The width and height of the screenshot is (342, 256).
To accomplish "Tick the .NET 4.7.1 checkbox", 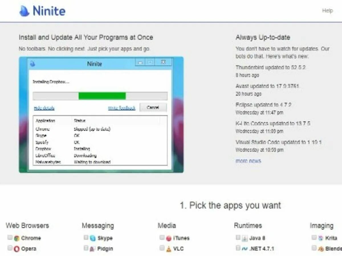I will tap(238, 248).
